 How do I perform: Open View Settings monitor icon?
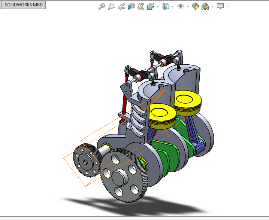point(221,6)
